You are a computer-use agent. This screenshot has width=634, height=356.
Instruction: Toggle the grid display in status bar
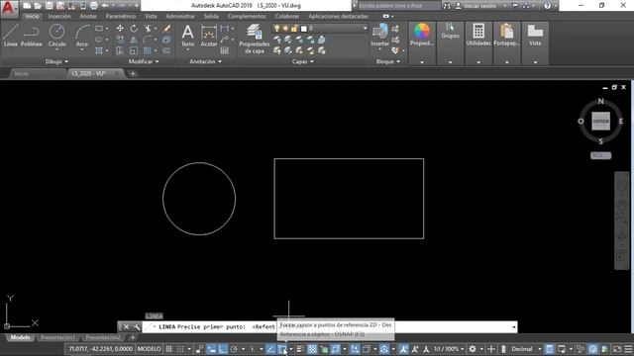[x=169, y=349]
